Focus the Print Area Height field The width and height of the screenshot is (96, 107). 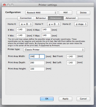pos(37,69)
